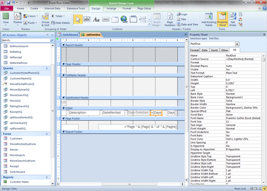267x191 pixels.
Task: Select the page number expression text box
Action: pos(138,127)
